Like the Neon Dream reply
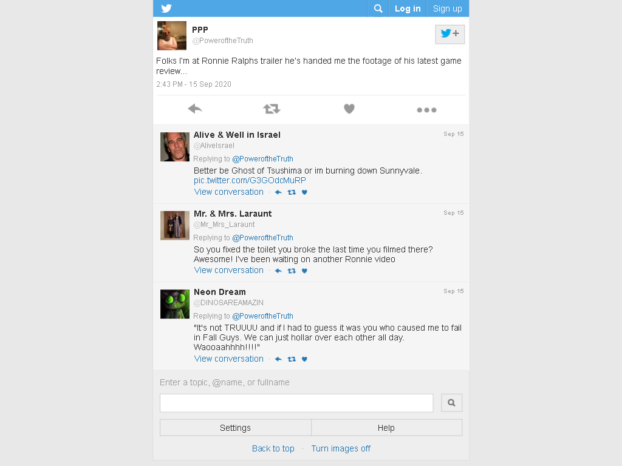This screenshot has height=466, width=622. click(x=304, y=359)
